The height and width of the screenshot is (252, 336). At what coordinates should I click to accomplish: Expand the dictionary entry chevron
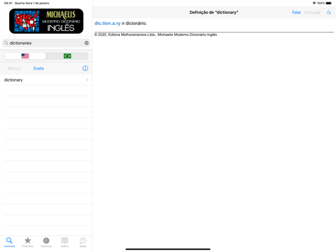(87, 80)
